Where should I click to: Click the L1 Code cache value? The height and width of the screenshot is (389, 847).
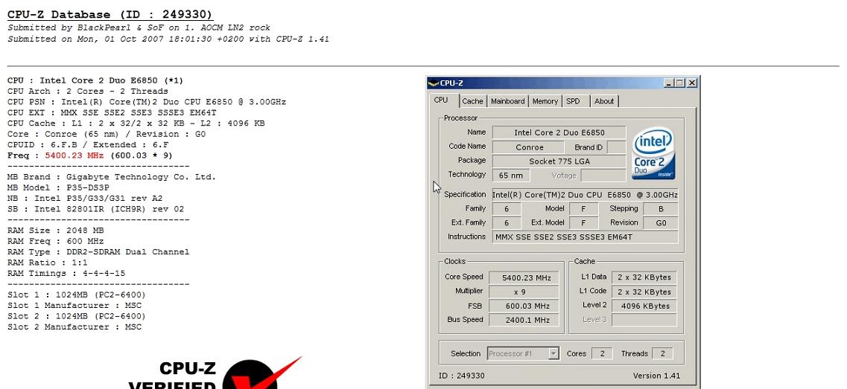pyautogui.click(x=644, y=292)
